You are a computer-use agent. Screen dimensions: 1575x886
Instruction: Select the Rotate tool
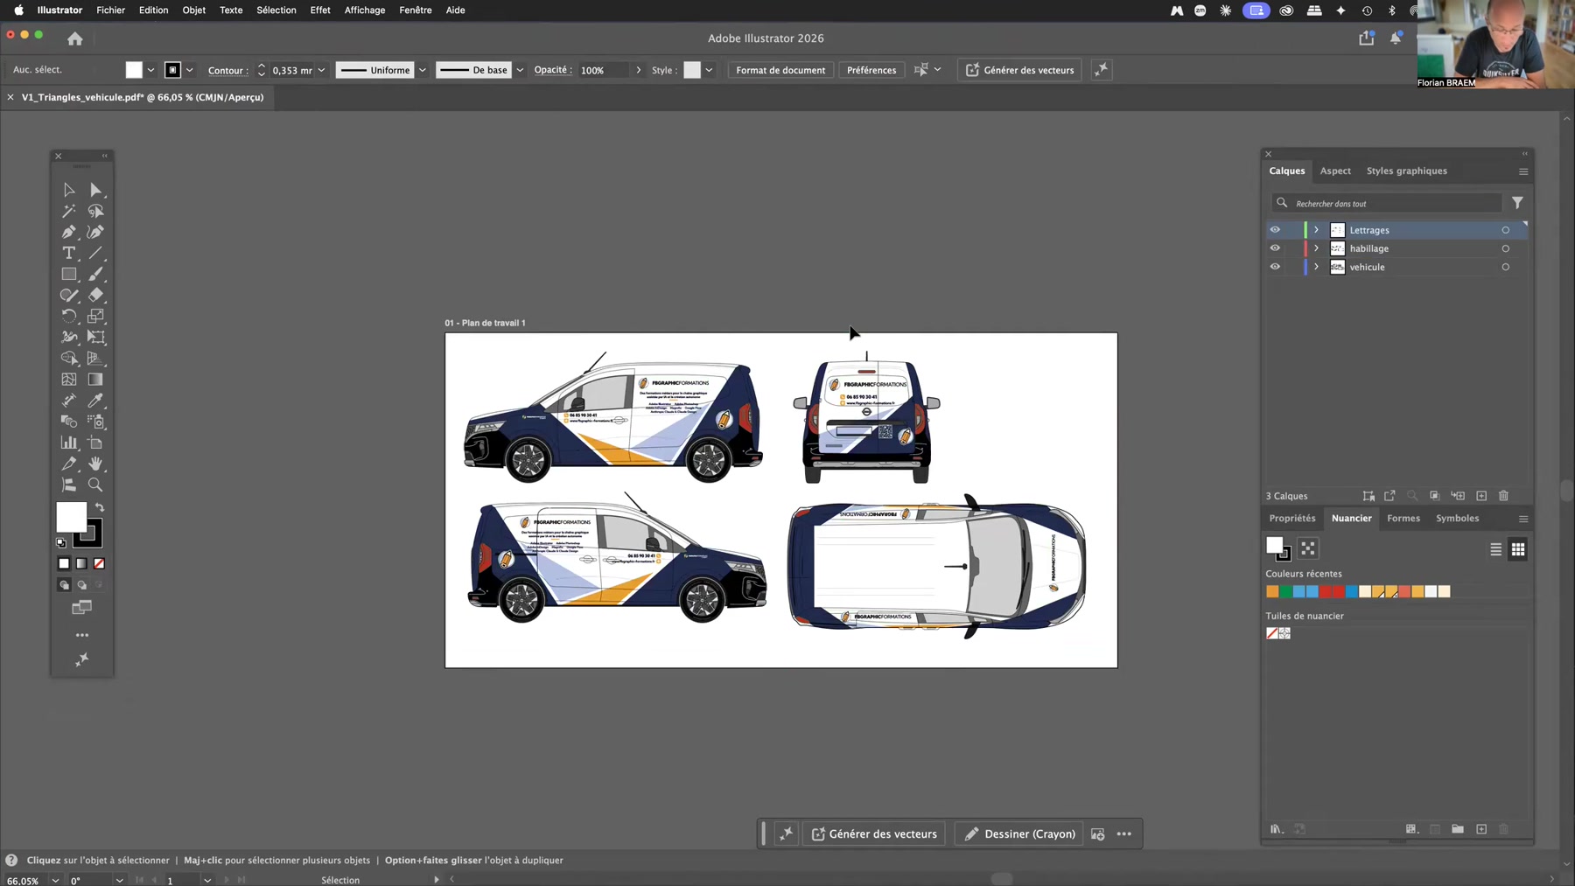pyautogui.click(x=68, y=316)
